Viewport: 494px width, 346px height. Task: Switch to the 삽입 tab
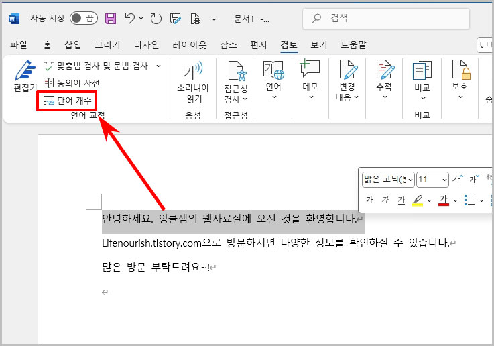(x=73, y=45)
